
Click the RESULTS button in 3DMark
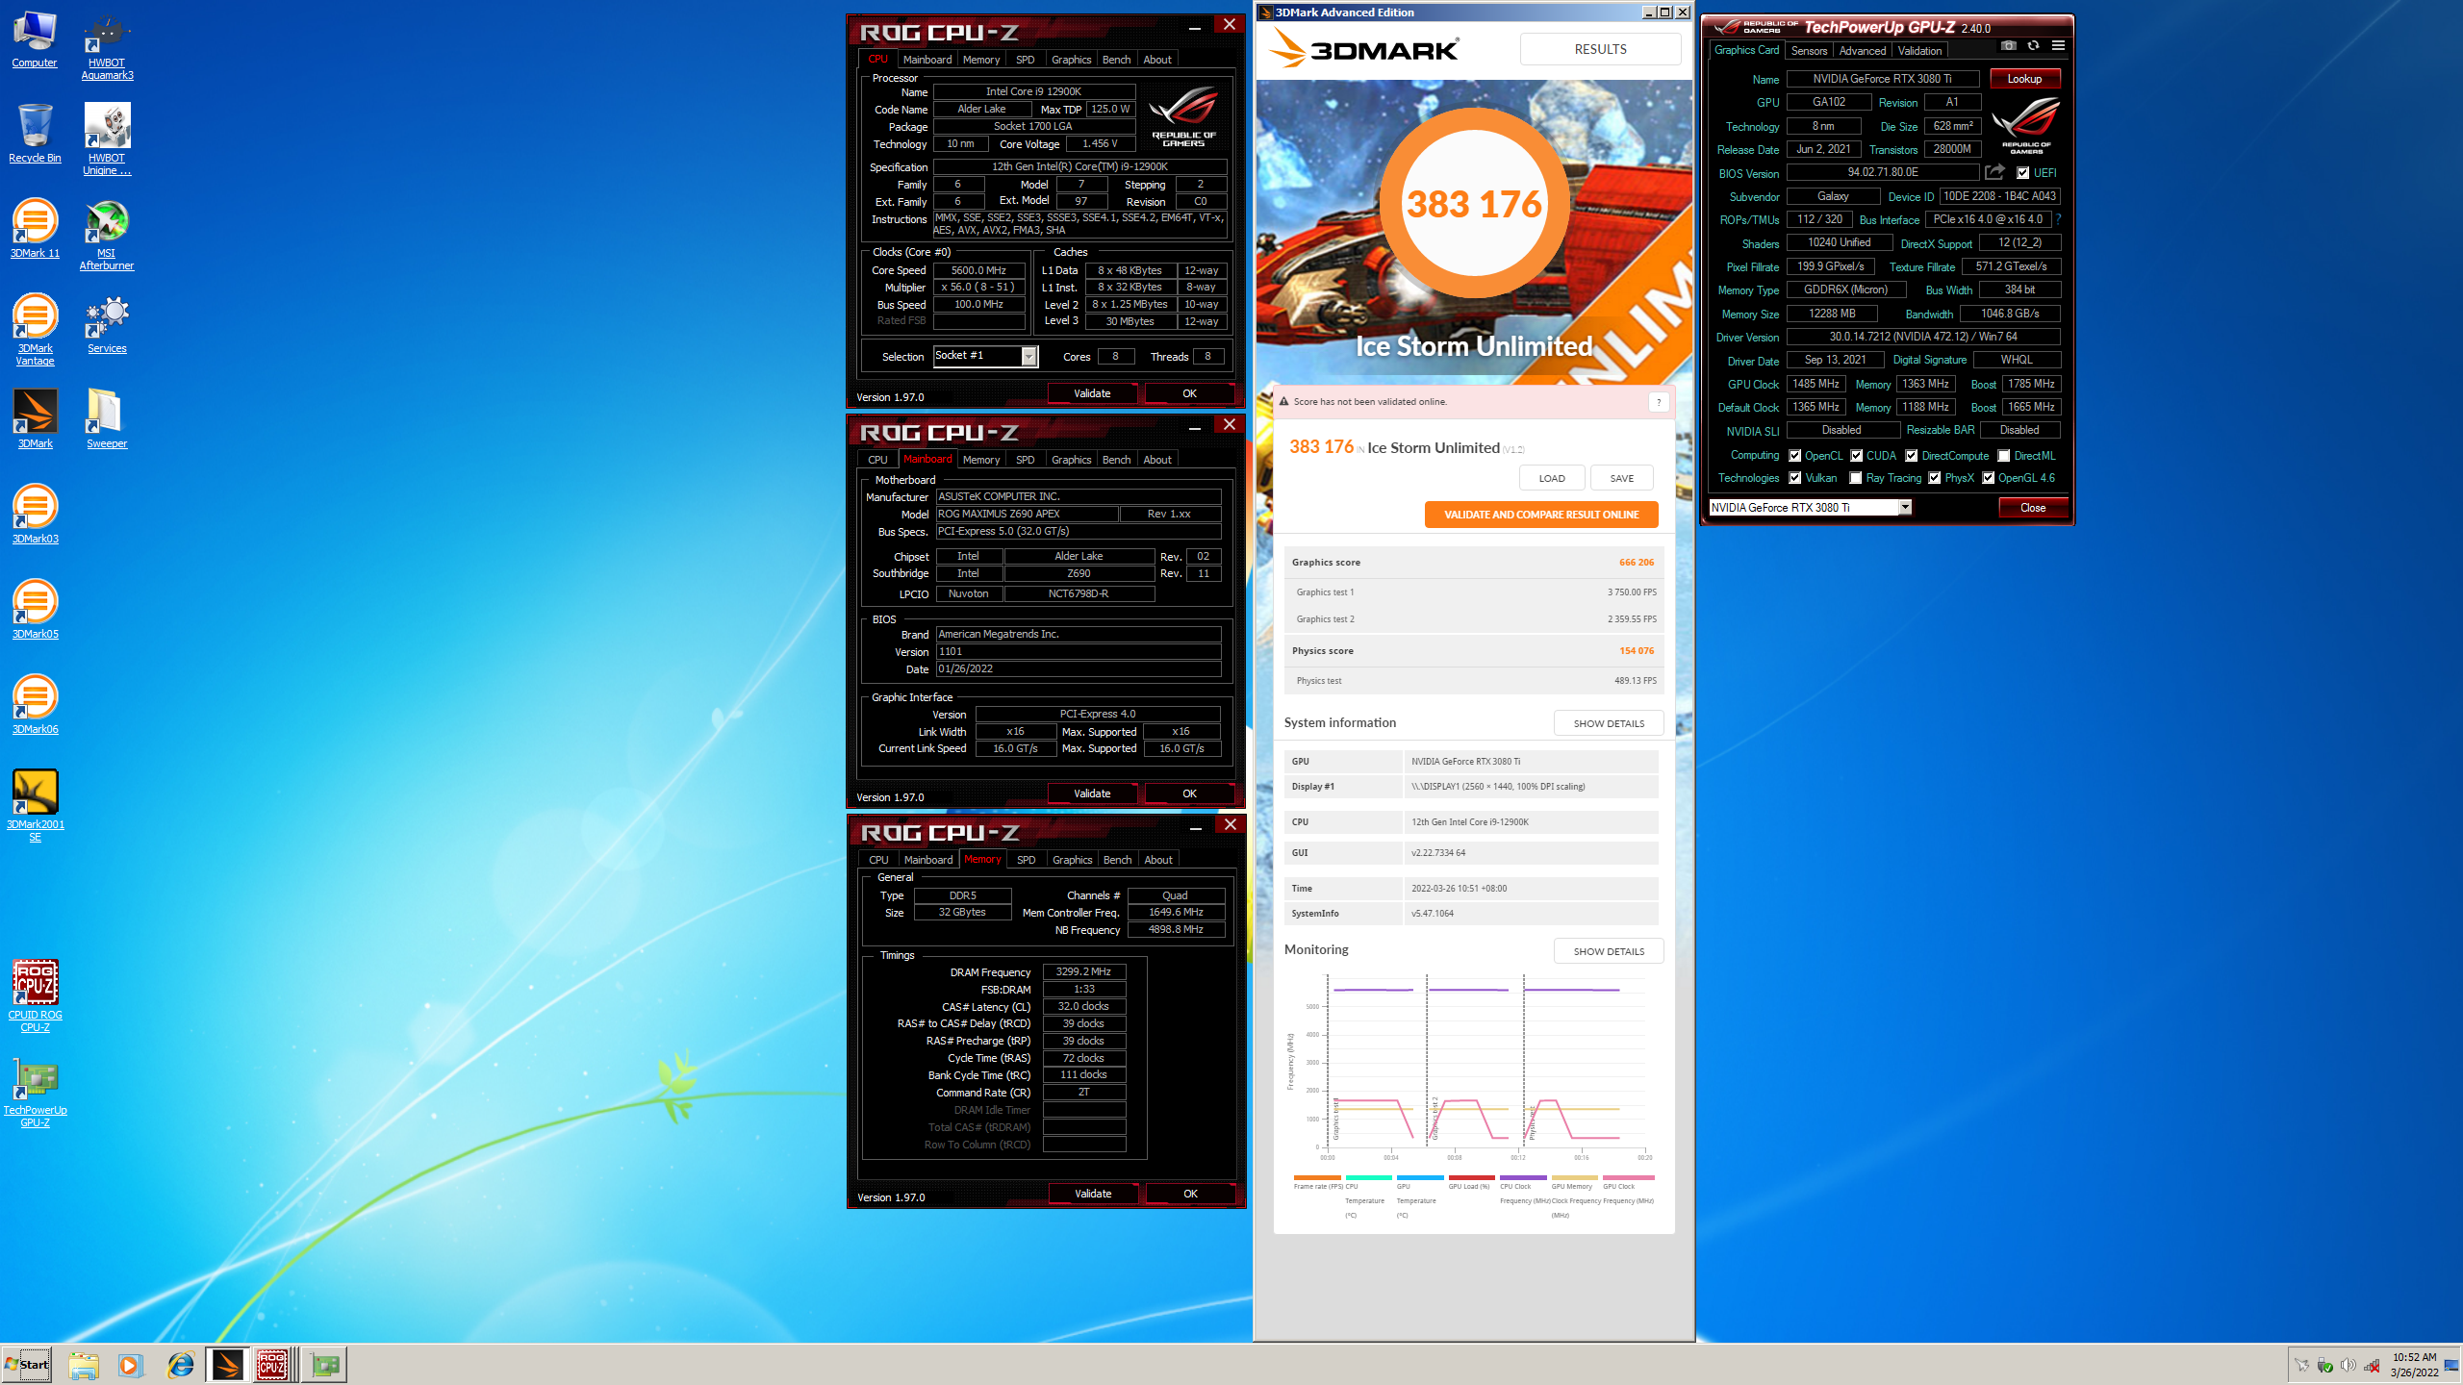click(1601, 49)
